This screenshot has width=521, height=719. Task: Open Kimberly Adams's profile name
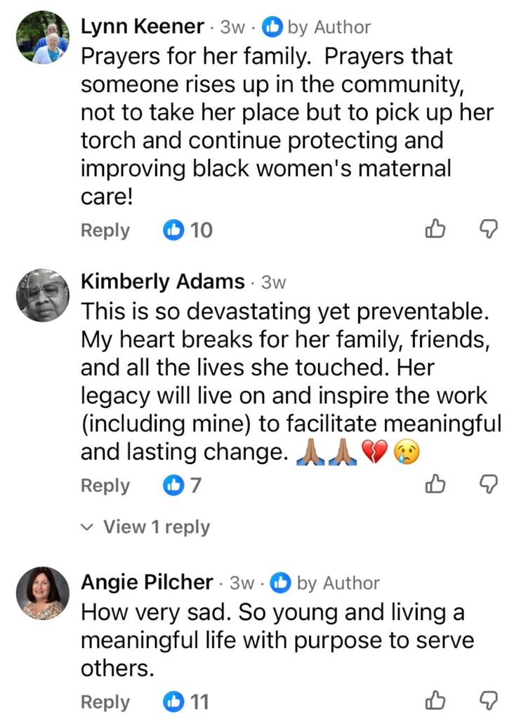pyautogui.click(x=163, y=282)
